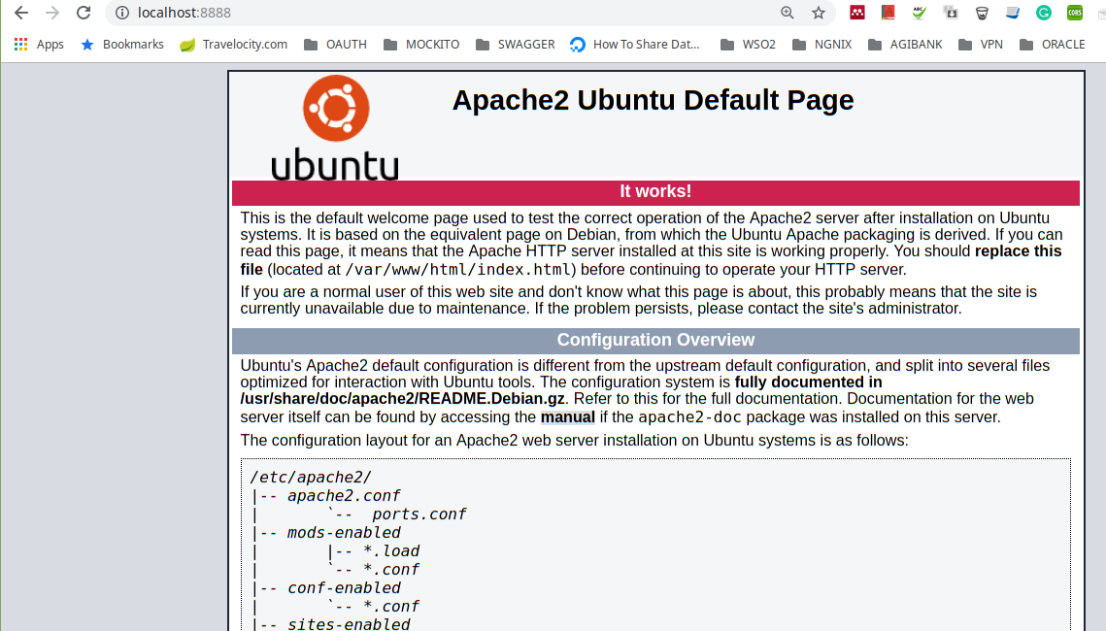Click the Apache2 Ubuntu Default Page heading

pyautogui.click(x=653, y=100)
